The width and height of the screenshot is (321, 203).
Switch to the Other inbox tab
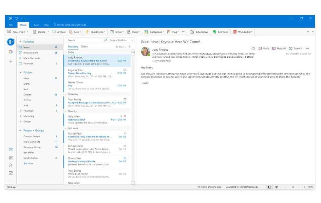pyautogui.click(x=84, y=47)
